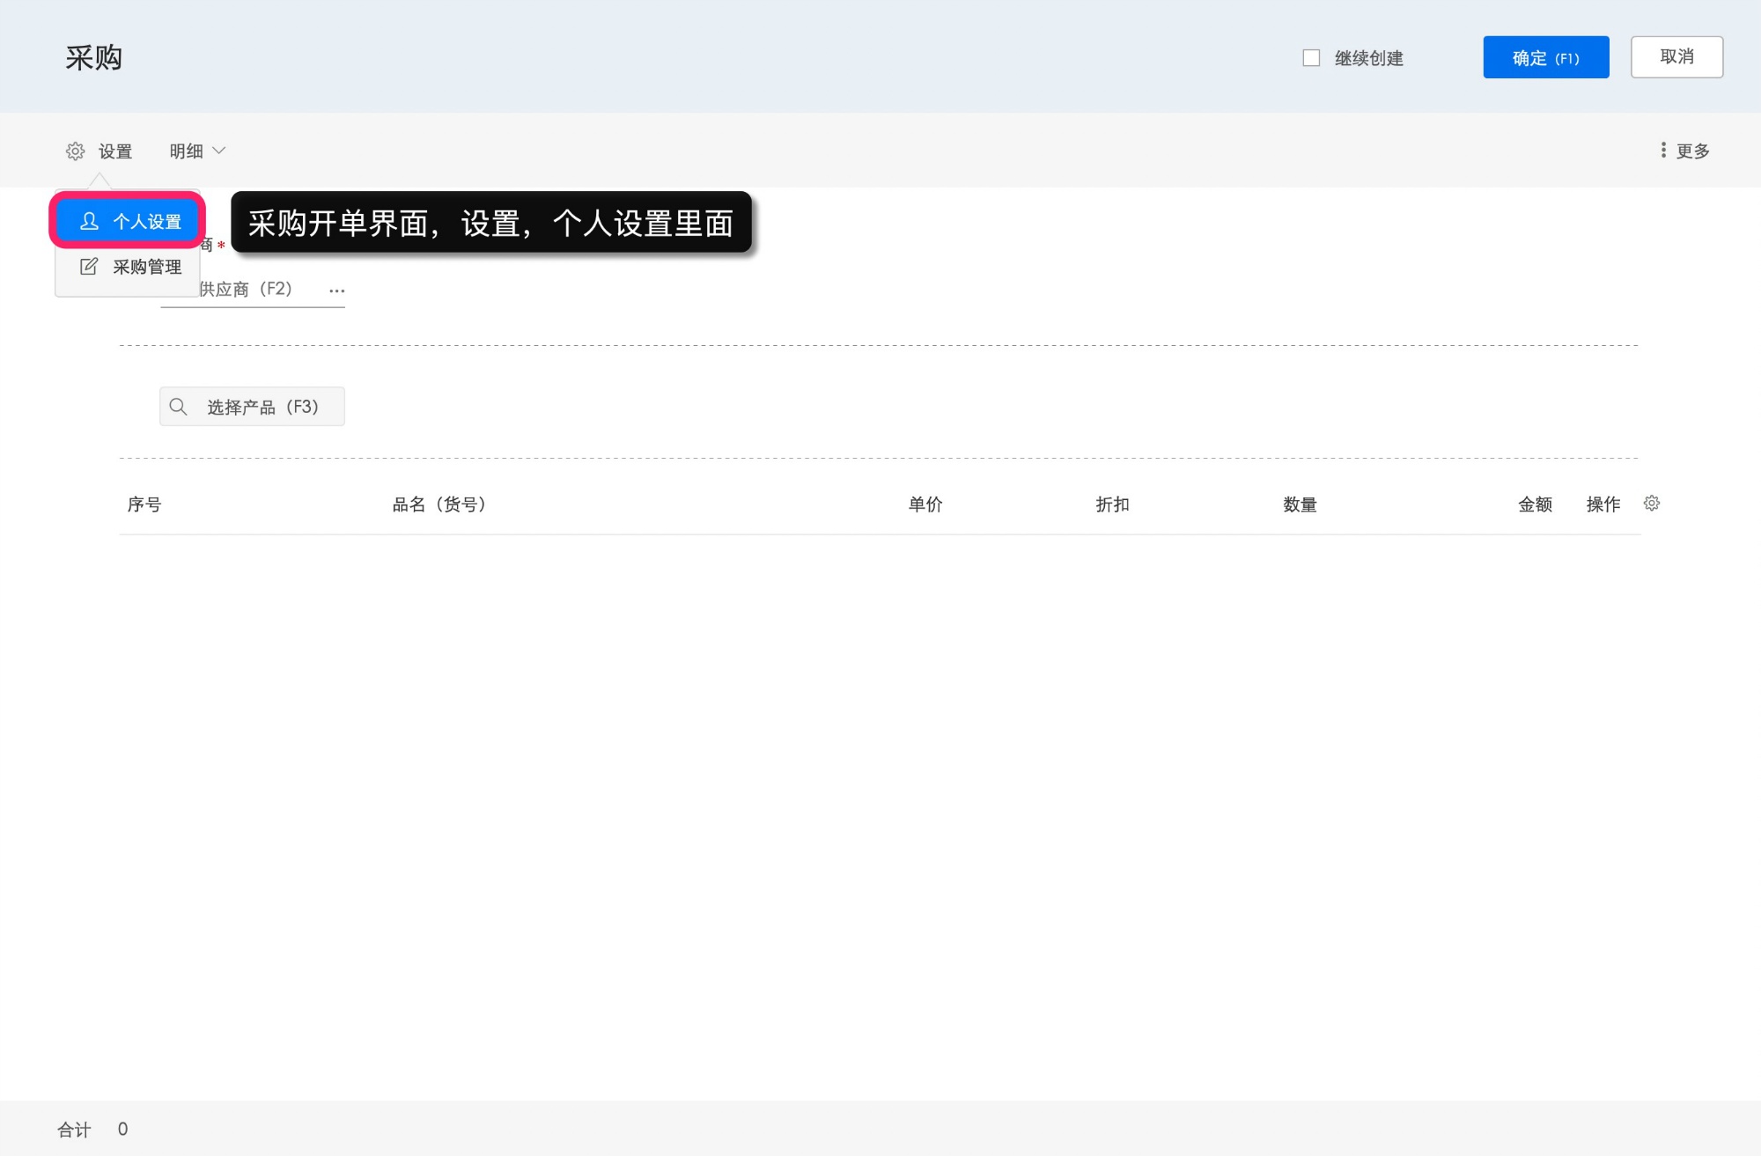1761x1156 pixels.
Task: Click the 设置 label
Action: 115,151
